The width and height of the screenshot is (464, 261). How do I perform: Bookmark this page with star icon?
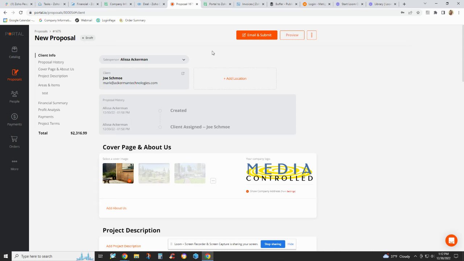click(418, 12)
